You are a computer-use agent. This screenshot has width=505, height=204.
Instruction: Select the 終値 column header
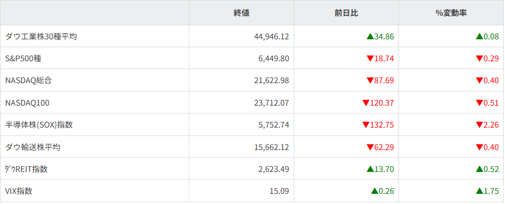pyautogui.click(x=241, y=13)
